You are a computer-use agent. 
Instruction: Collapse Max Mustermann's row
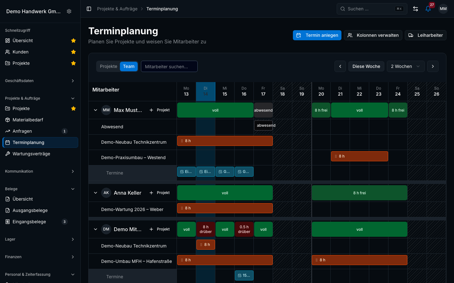(x=96, y=110)
